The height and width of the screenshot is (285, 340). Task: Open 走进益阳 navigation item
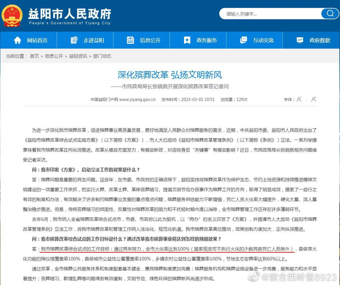pyautogui.click(x=85, y=40)
